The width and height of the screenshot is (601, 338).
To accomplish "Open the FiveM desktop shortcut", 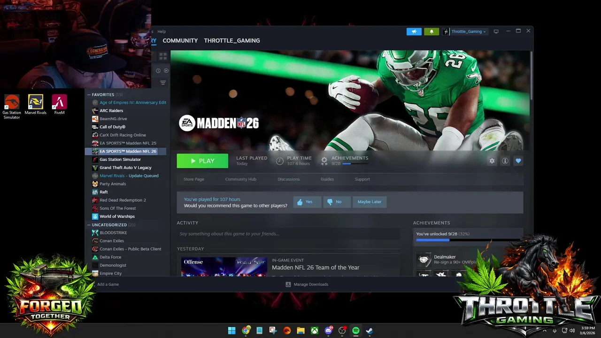I will [x=59, y=105].
